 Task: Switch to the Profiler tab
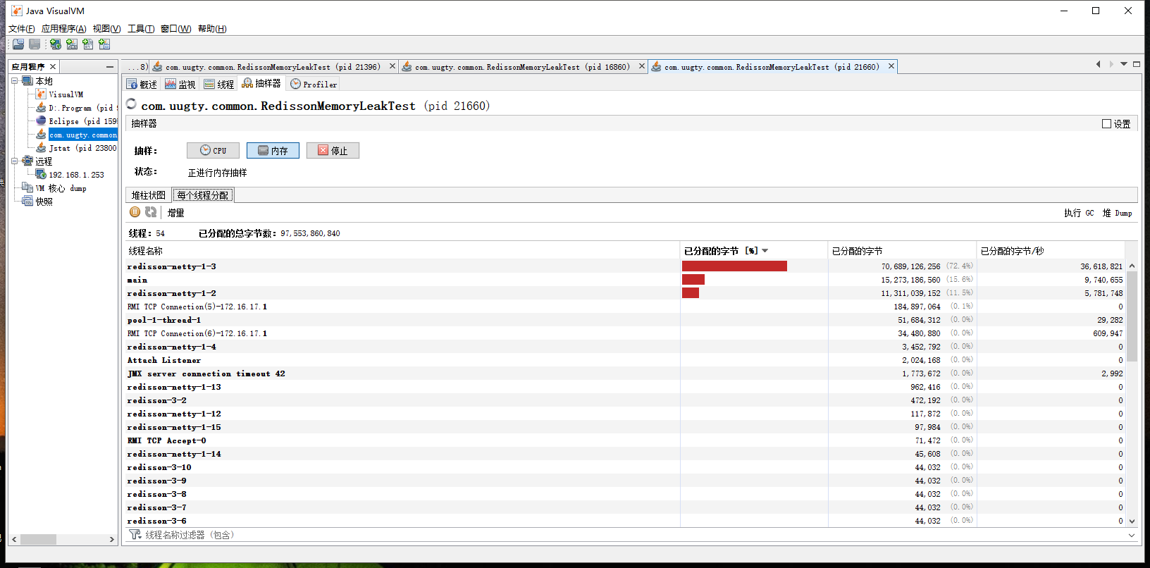click(x=314, y=84)
